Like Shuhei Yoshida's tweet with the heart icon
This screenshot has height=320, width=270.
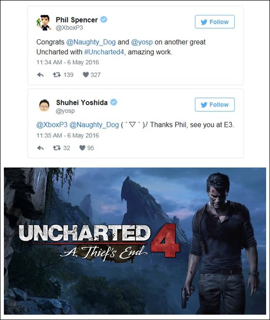coord(82,148)
